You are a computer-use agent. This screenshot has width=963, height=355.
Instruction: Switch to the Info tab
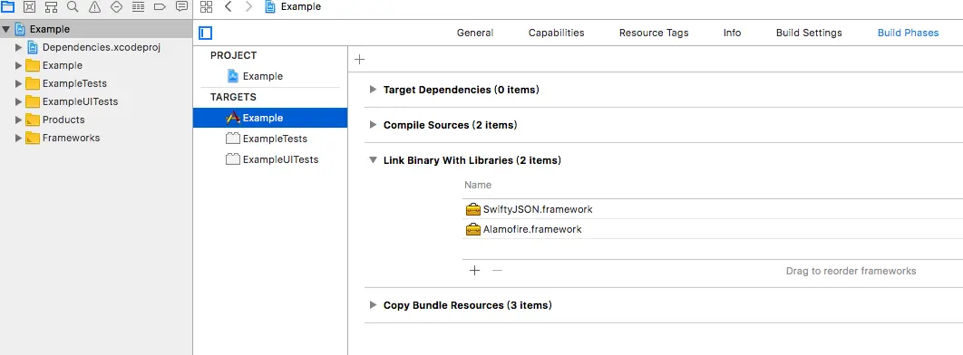[x=732, y=34]
